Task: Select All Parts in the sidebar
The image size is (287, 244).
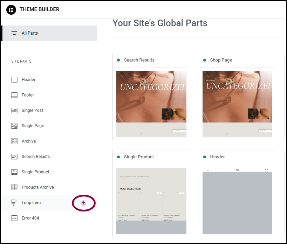Action: click(49, 33)
